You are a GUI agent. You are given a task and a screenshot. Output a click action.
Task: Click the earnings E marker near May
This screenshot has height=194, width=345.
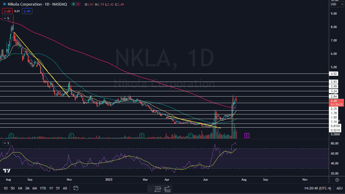tap(191, 136)
